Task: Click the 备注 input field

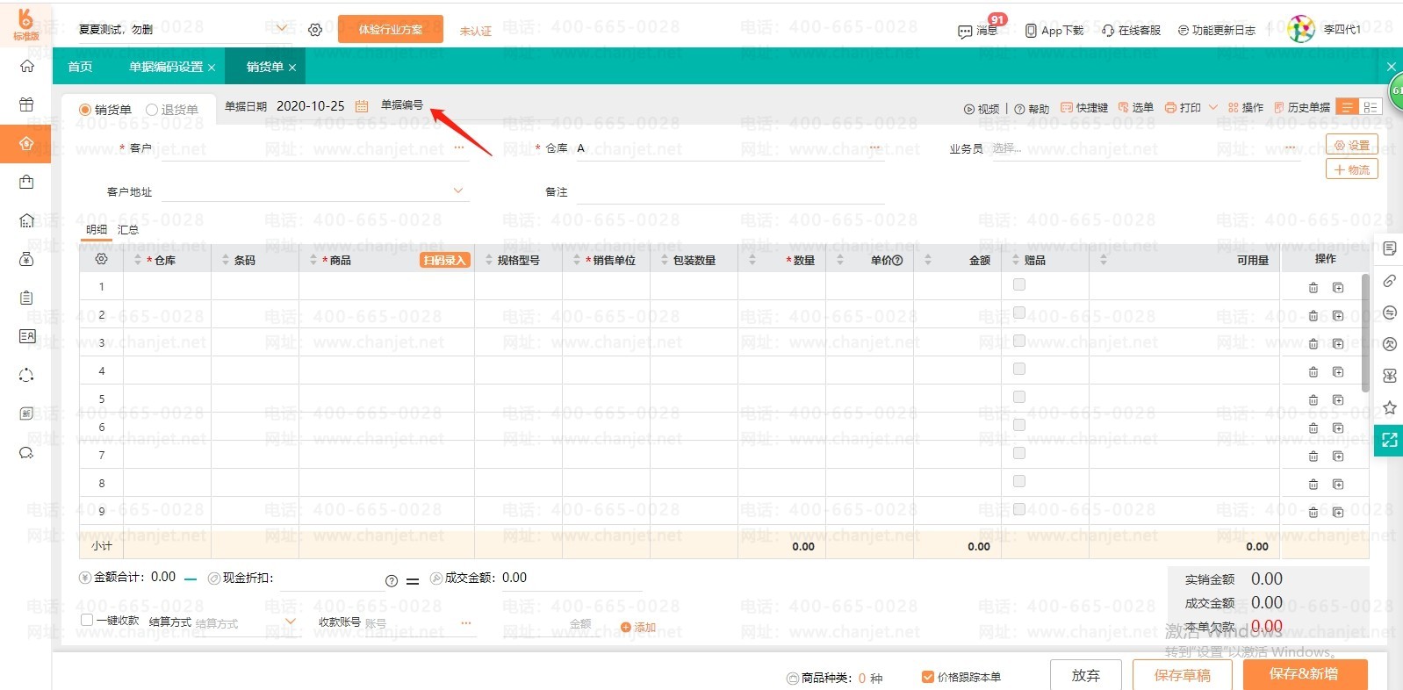Action: coord(729,192)
